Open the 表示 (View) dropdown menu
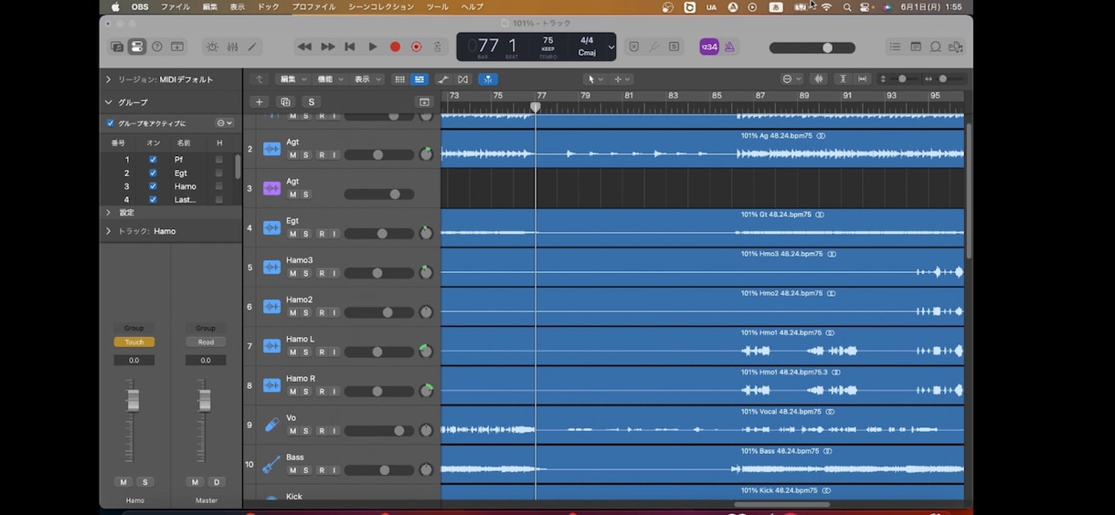1115x515 pixels. tap(366, 79)
